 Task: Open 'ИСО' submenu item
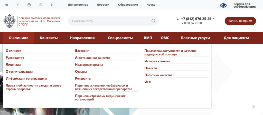click(148, 82)
